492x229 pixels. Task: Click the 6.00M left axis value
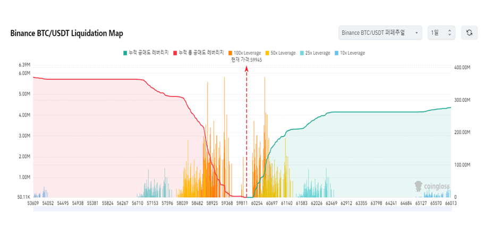24,73
